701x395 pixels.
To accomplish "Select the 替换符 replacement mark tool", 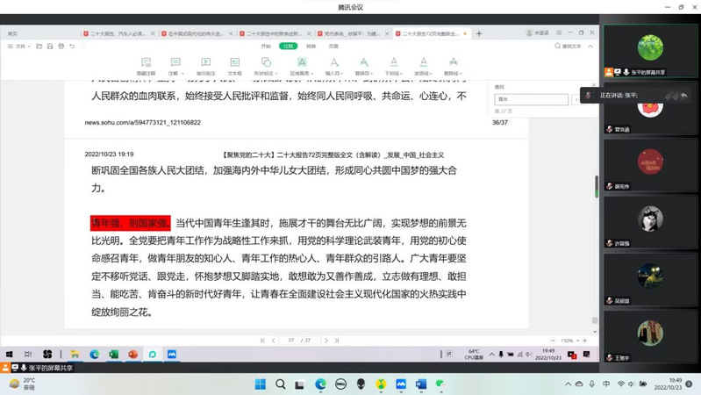I will click(362, 66).
